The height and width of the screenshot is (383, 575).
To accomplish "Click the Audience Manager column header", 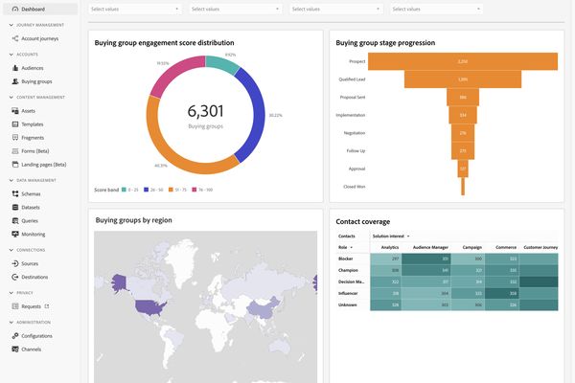I will pos(430,247).
